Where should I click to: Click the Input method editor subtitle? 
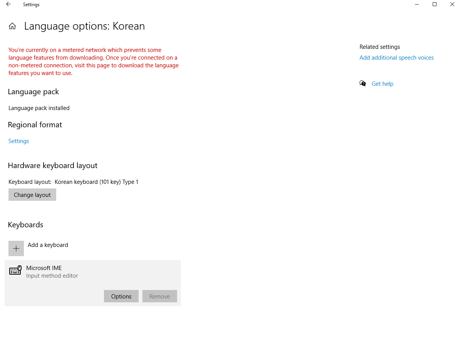tap(52, 275)
